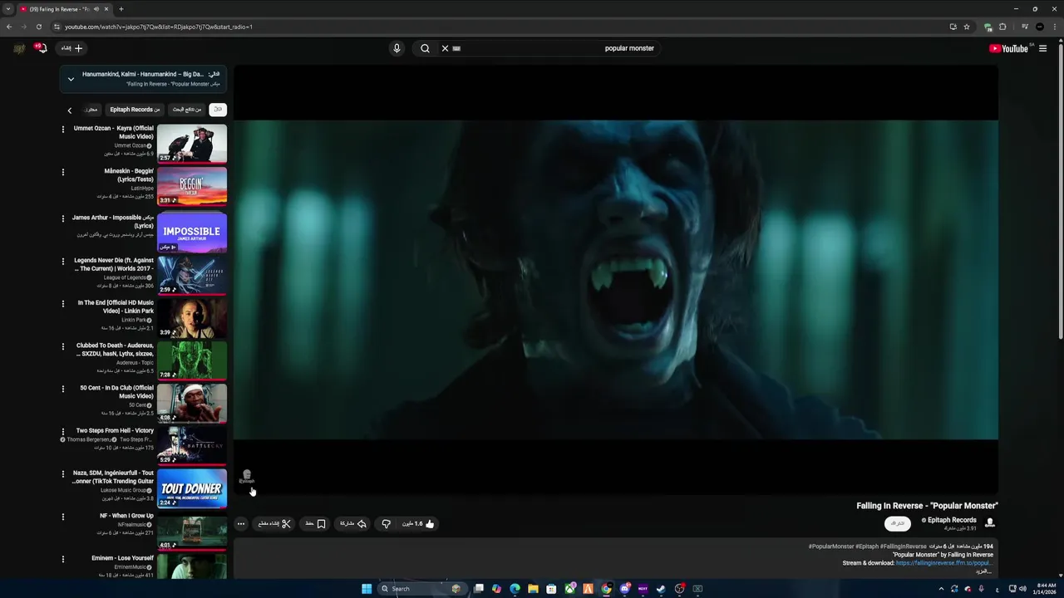1064x598 pixels.
Task: Open options for Clubbed To Death video
Action: (x=62, y=346)
